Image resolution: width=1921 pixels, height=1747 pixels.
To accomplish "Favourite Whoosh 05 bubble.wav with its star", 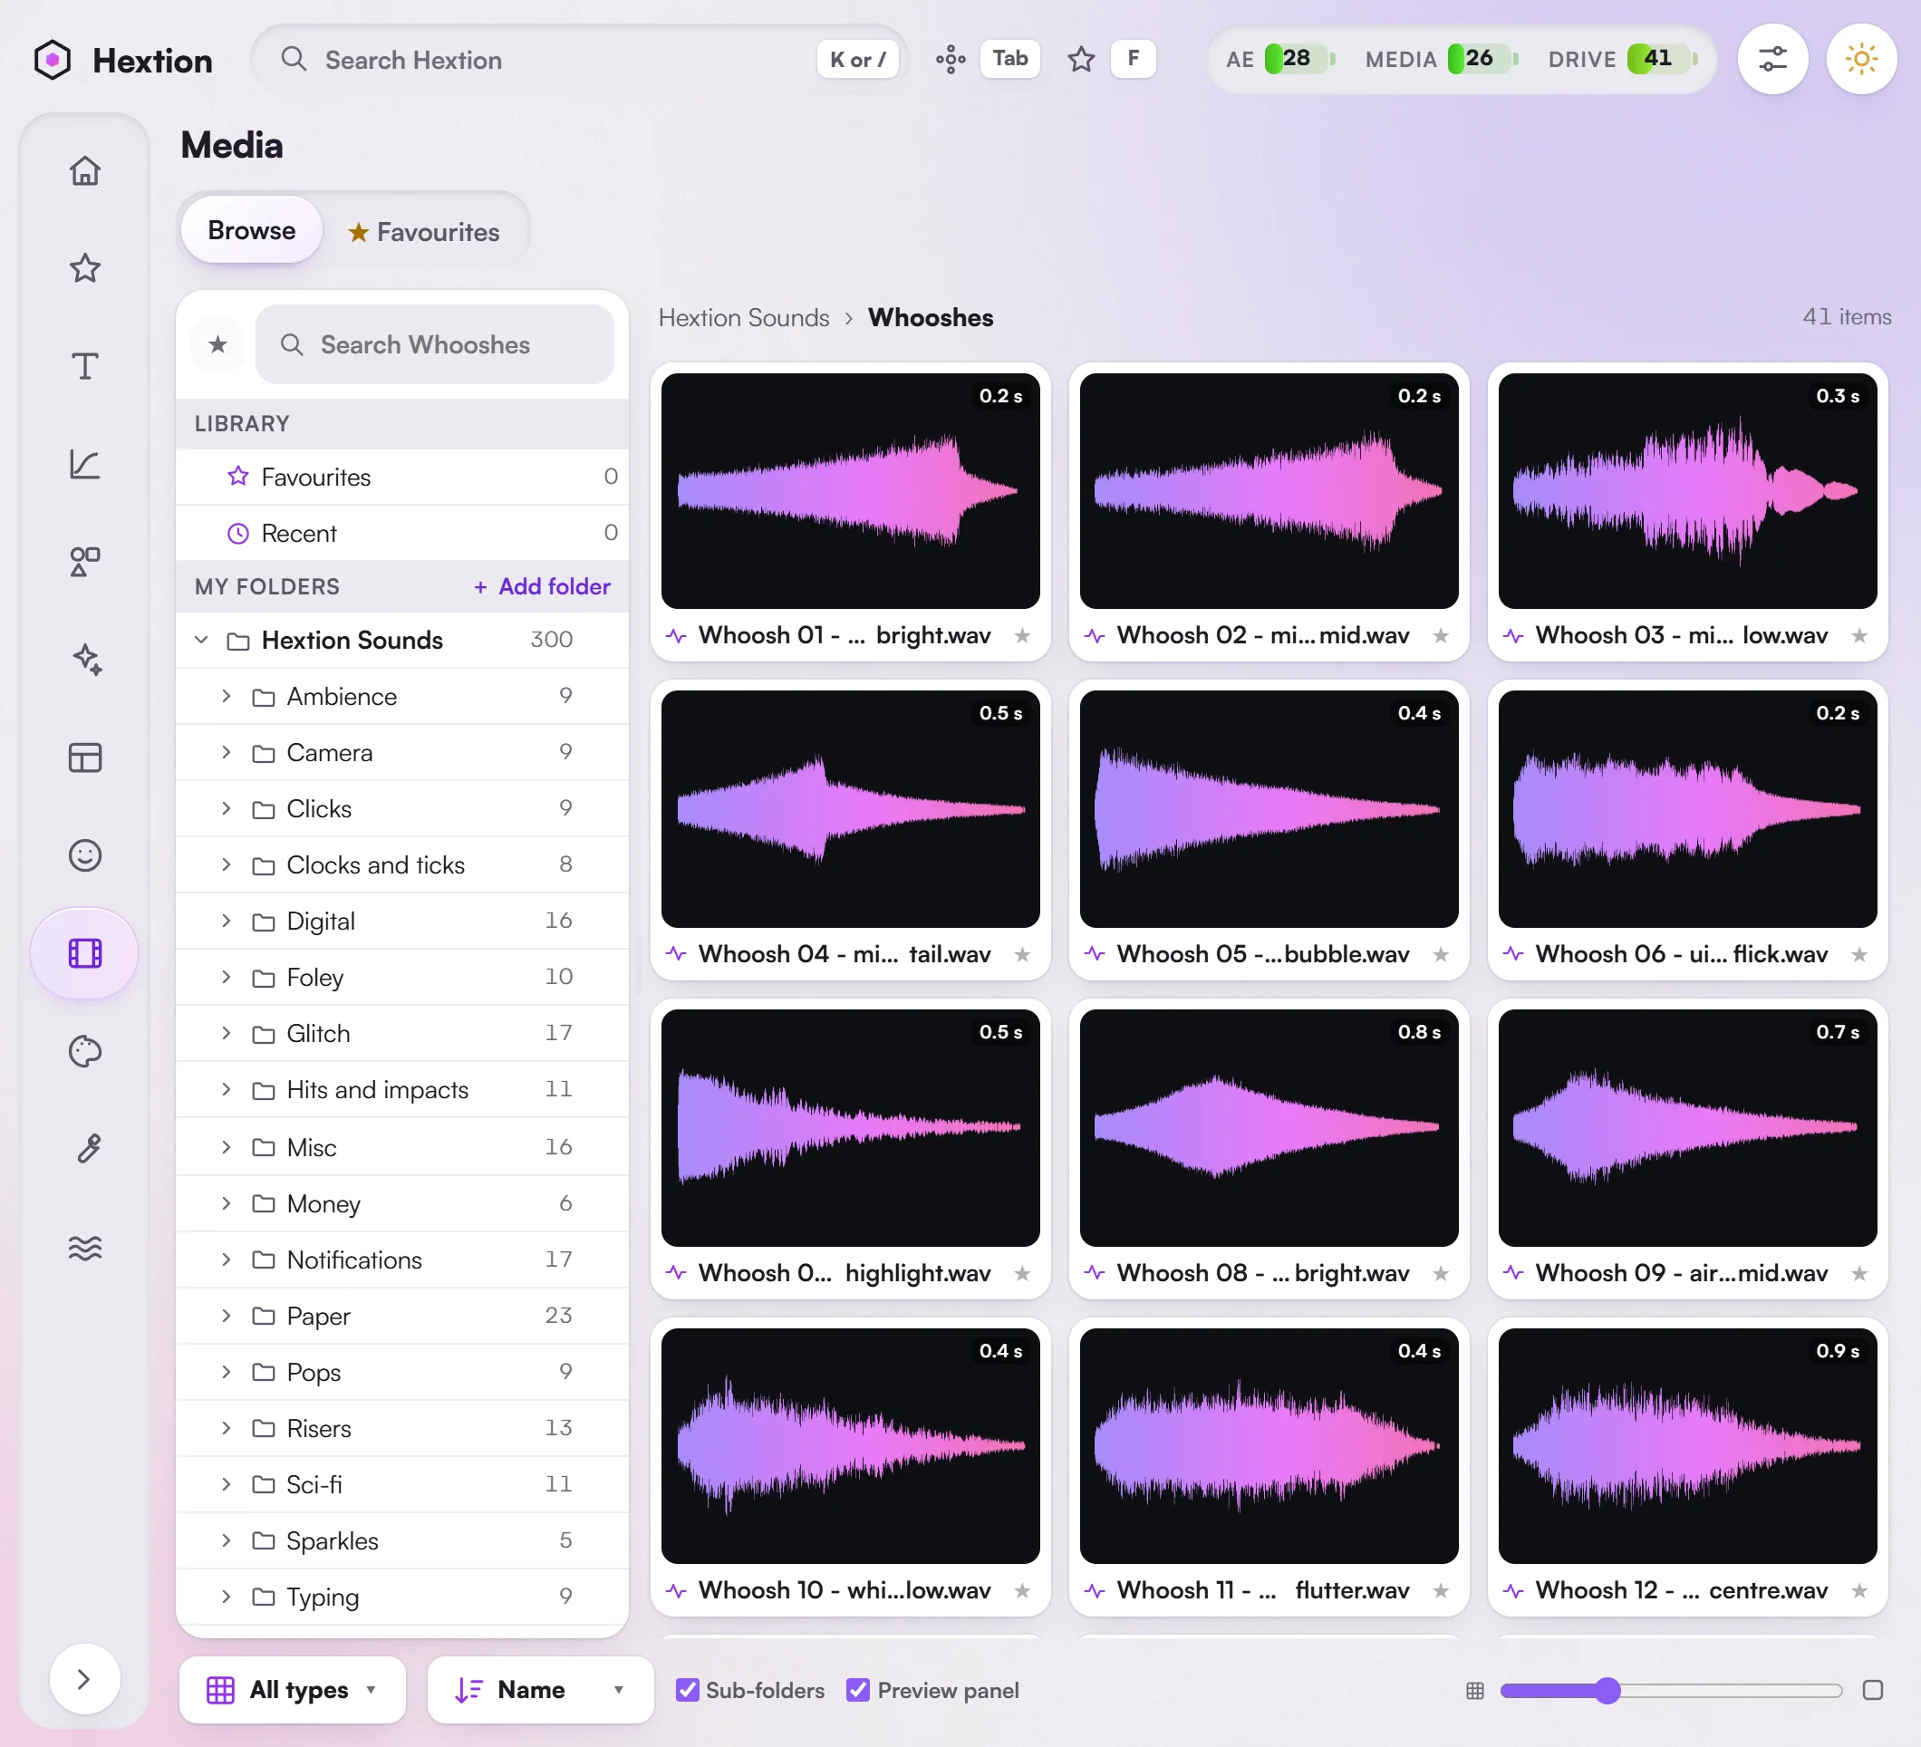I will click(x=1441, y=954).
